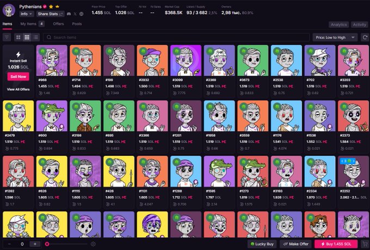Open the View All Offers link
This screenshot has width=370, height=250.
pyautogui.click(x=18, y=89)
